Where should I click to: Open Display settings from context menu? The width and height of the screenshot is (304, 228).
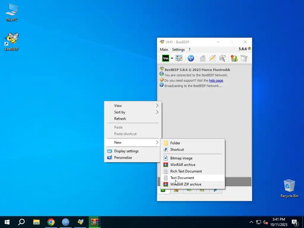(133, 151)
